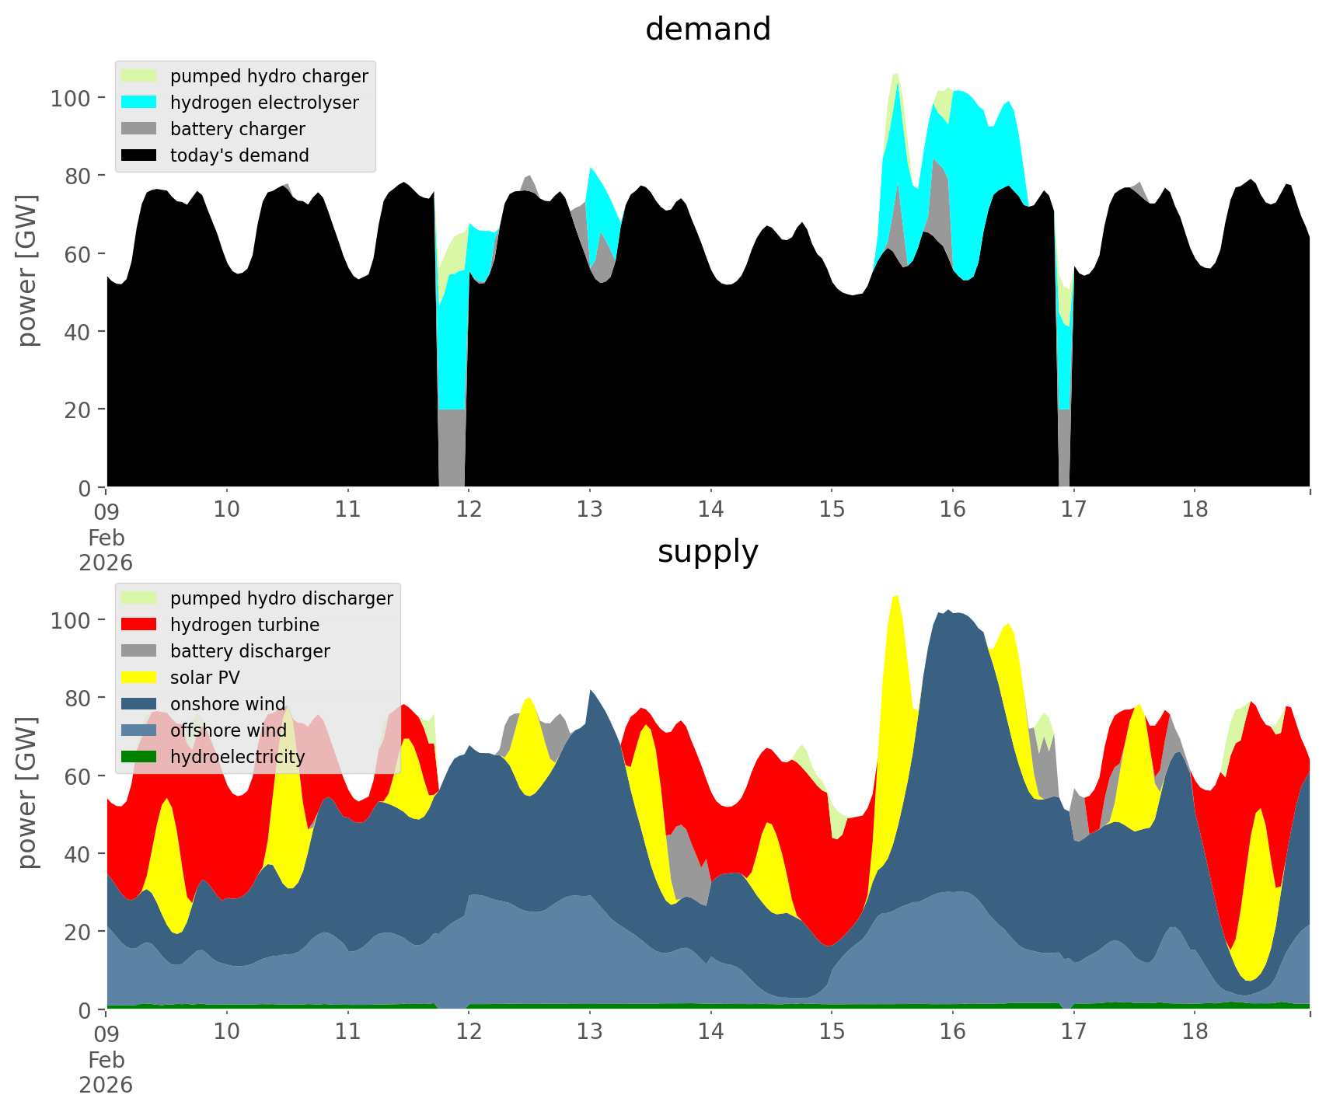Click the cyan hydrogen electrolyser legend swatch
Viewport: 1326px width, 1112px height.
tap(139, 103)
